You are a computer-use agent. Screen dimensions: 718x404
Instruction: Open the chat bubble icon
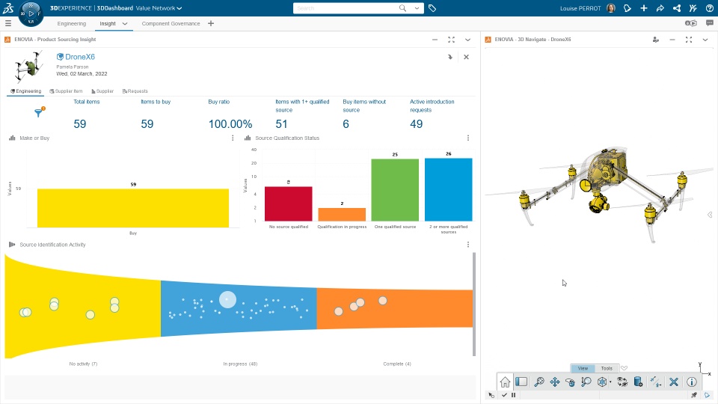pos(710,23)
